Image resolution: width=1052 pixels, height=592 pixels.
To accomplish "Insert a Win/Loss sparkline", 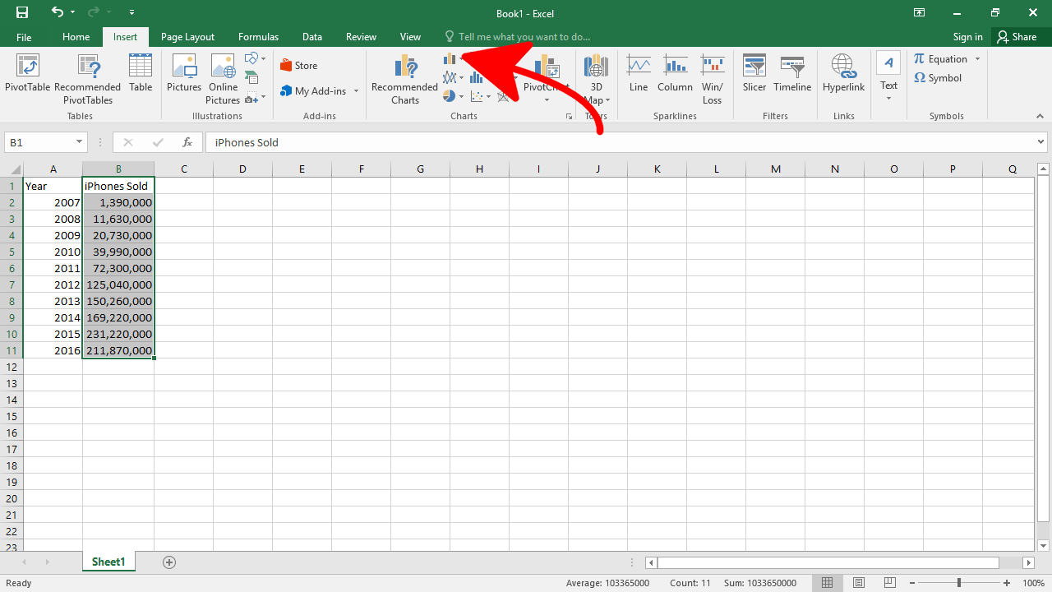I will [x=713, y=79].
